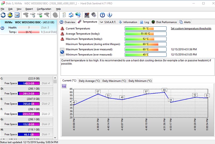The width and height of the screenshot is (215, 144).
Task: Open the Alerts tab
Action: click(185, 22)
